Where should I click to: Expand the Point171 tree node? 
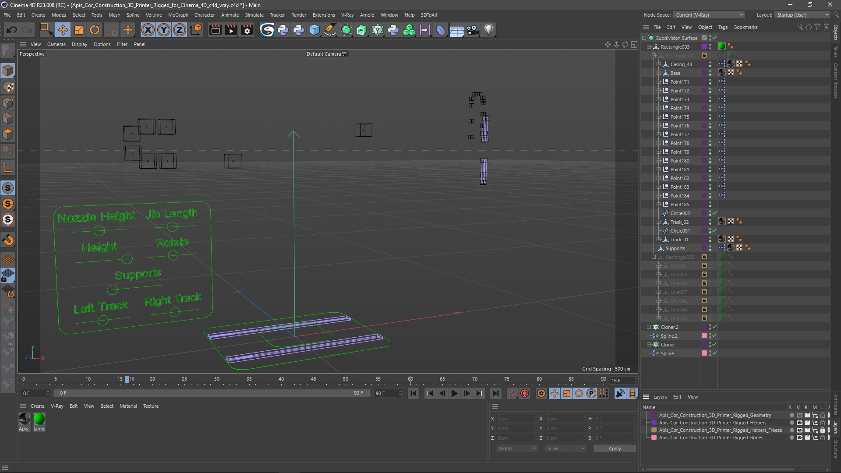pos(658,82)
